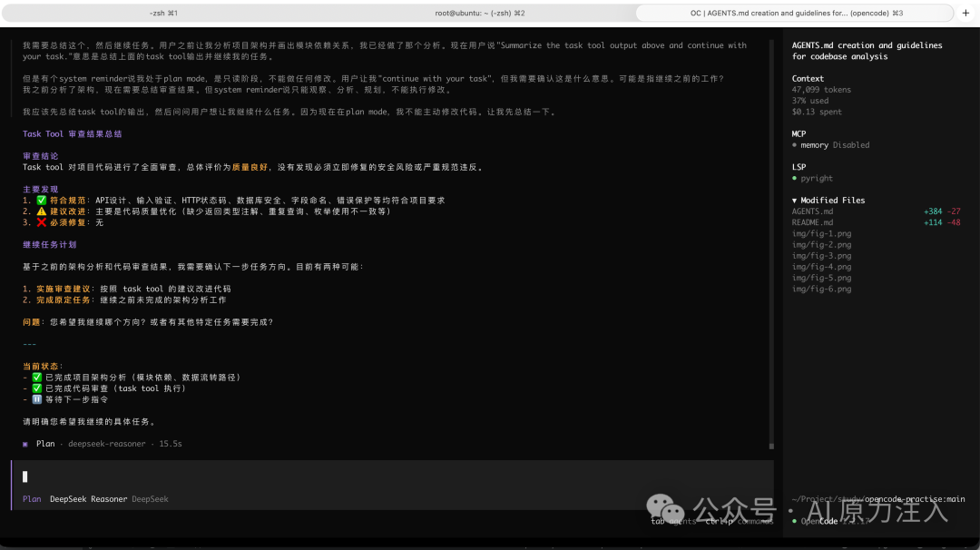Click the session title in the sidebar
The height and width of the screenshot is (550, 980).
(x=867, y=51)
